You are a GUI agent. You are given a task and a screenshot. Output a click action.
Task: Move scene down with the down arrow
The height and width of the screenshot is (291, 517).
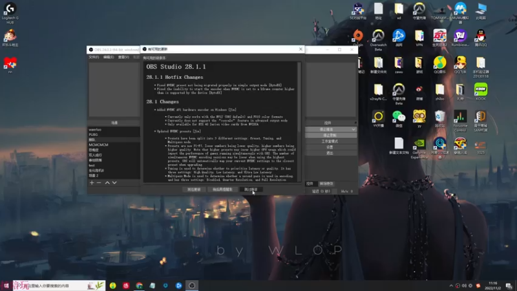point(114,182)
